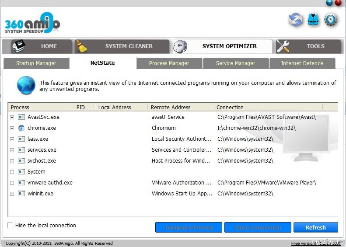The height and width of the screenshot is (247, 346).
Task: Click the I:\chrome-win32\chrome-win32\ path
Action: tap(256, 128)
